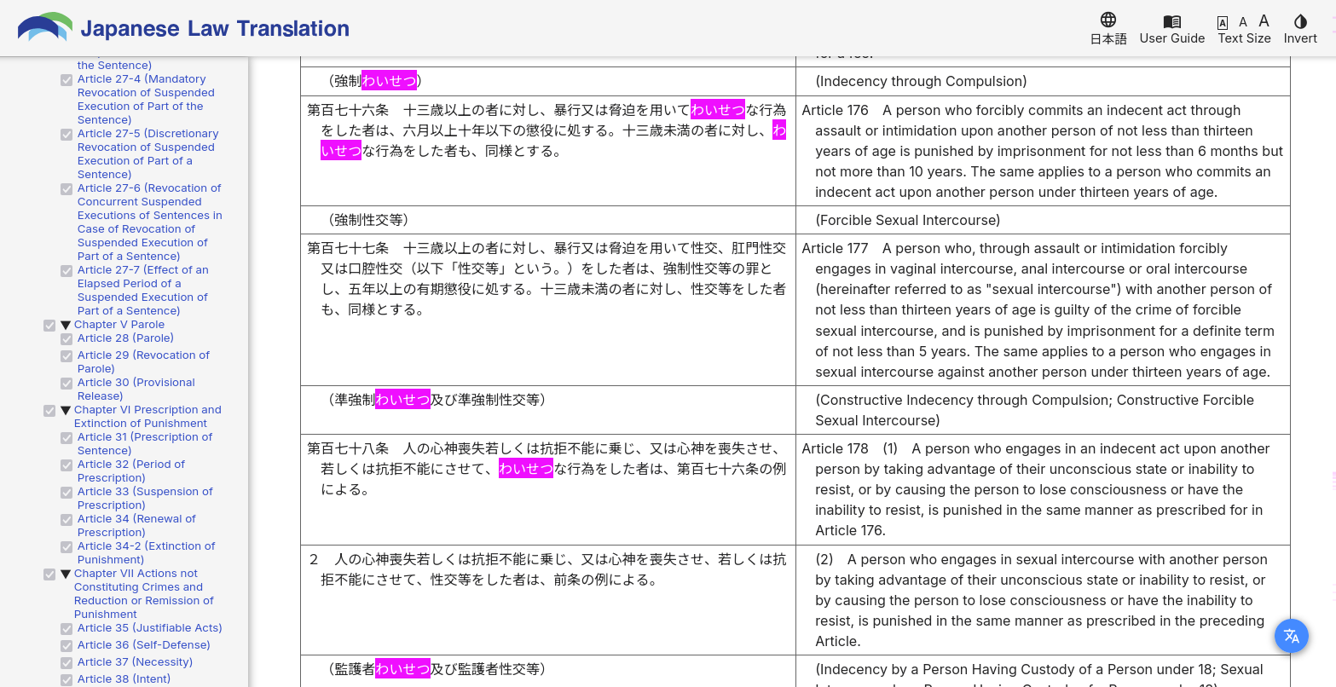Collapse the Chapter V Parole triangle
This screenshot has height=687, width=1336.
coord(66,325)
